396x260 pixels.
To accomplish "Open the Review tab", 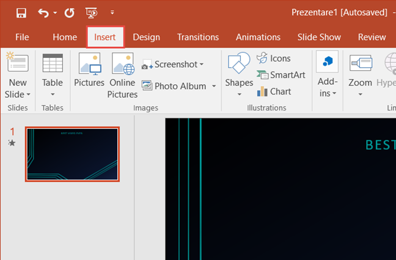I will coord(372,37).
